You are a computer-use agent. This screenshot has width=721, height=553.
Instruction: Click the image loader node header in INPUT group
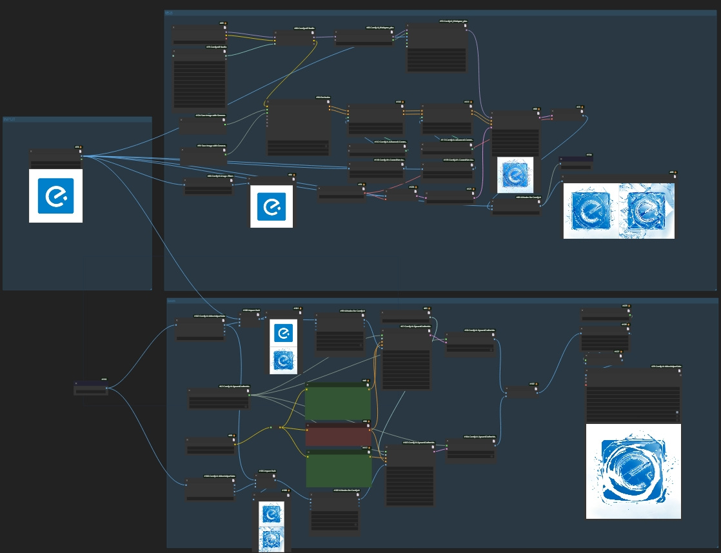pyautogui.click(x=55, y=152)
